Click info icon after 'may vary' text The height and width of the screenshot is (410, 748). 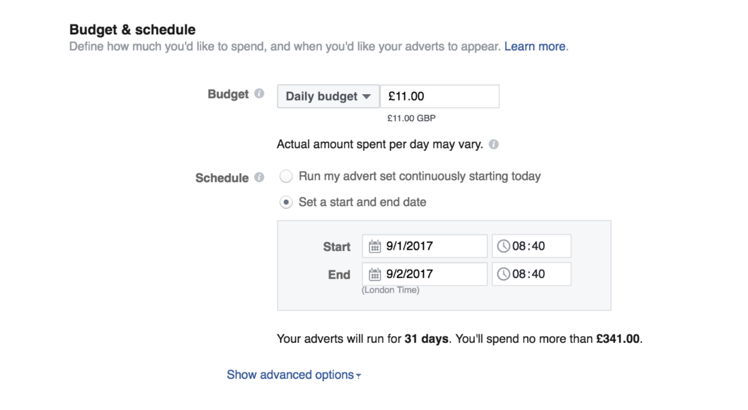point(493,145)
